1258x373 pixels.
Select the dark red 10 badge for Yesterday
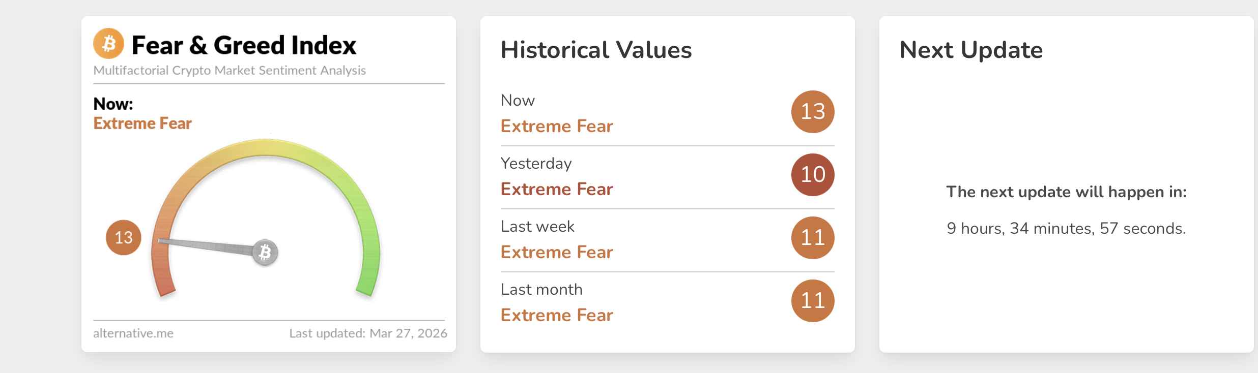click(x=812, y=174)
